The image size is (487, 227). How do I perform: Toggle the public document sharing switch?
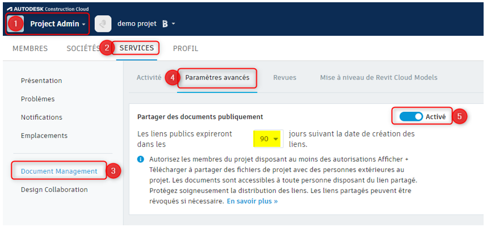tap(411, 116)
